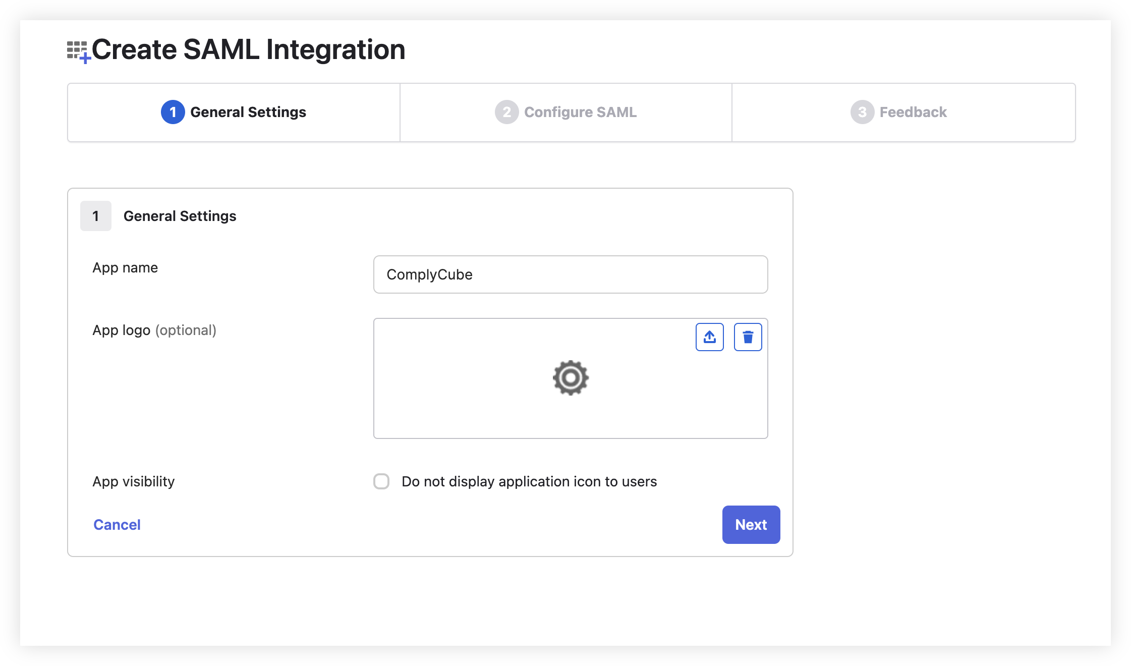Viewport: 1131px width, 666px height.
Task: Click the gear placeholder logo image
Action: coord(571,378)
